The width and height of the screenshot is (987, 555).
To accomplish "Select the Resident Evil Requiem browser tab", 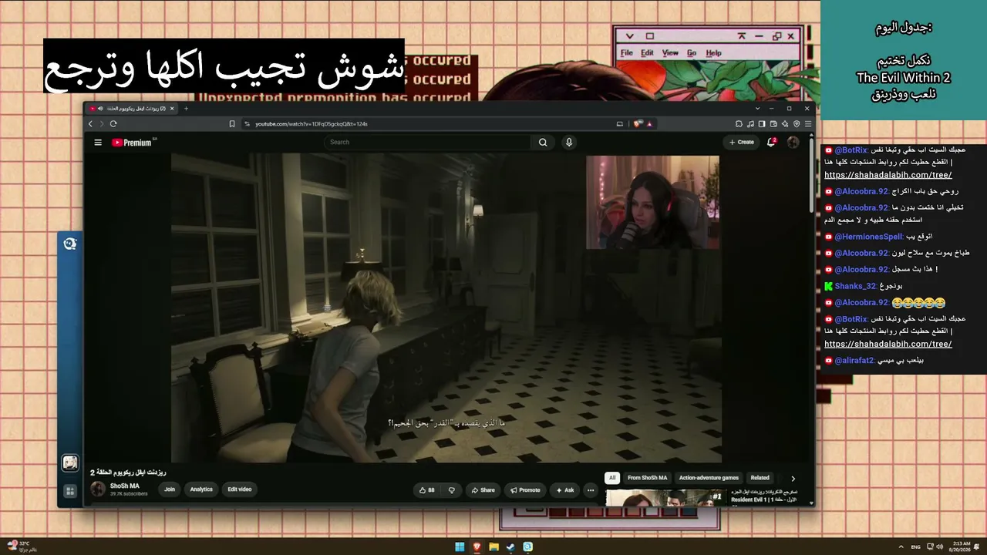I will pos(133,108).
